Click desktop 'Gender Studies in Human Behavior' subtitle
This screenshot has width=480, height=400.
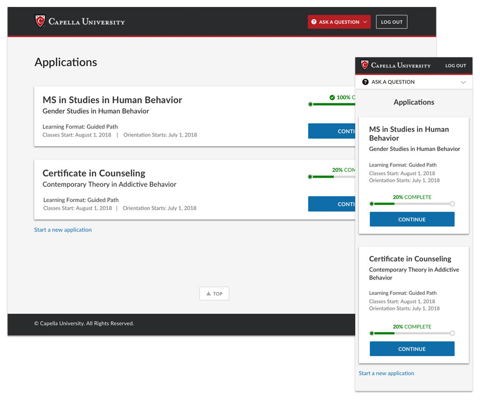pos(96,111)
